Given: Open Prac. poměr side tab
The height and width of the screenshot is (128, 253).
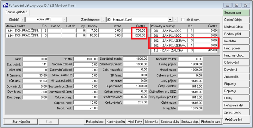Looking at the screenshot, I should click(x=236, y=48).
